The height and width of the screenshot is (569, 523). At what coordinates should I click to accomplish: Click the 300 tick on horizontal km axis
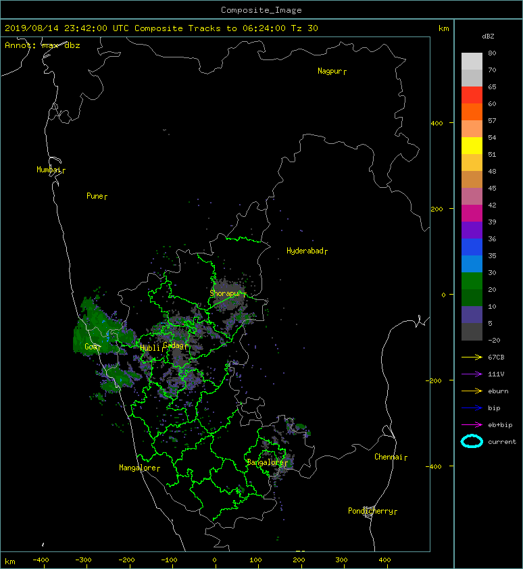341,560
